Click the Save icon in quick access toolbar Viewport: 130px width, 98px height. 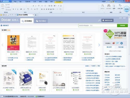click(4, 15)
